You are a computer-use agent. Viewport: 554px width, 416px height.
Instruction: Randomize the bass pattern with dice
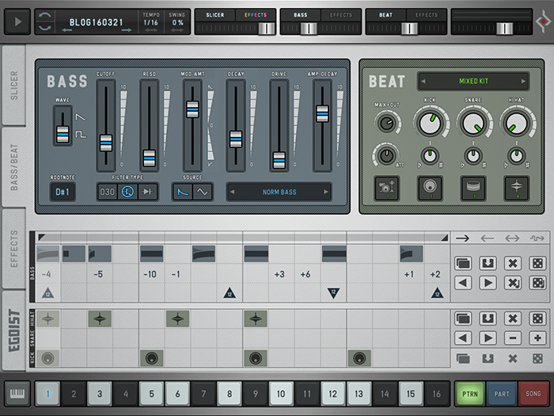537,263
